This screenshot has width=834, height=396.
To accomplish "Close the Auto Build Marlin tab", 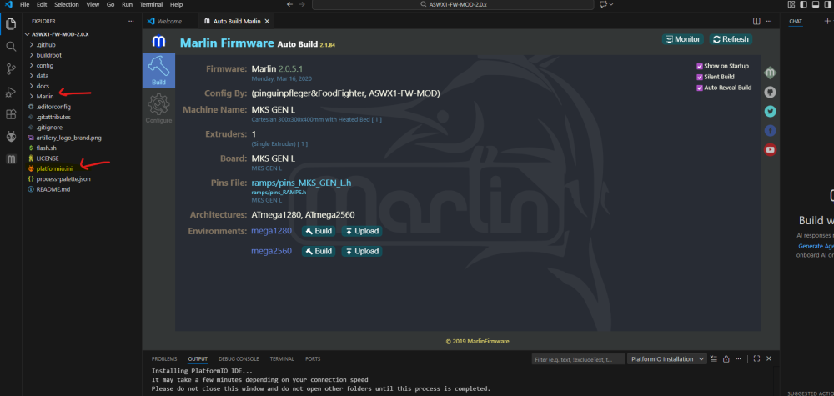I will (267, 22).
